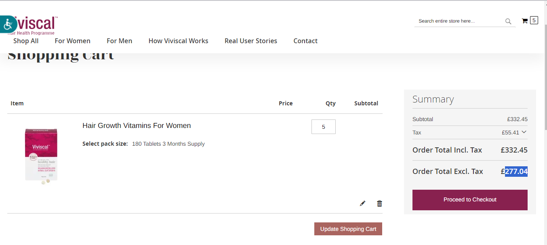Click the cart item count badge
Image resolution: width=547 pixels, height=245 pixels.
pos(534,20)
